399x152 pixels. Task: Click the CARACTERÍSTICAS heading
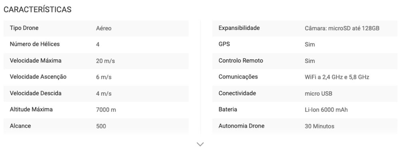(x=38, y=10)
